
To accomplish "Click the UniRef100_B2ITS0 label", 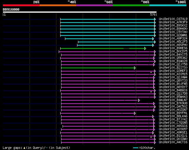I will click(x=173, y=67).
